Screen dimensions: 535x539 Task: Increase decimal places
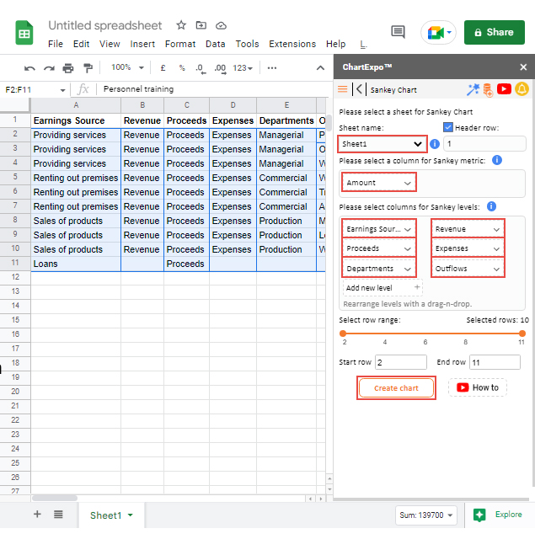click(x=220, y=68)
